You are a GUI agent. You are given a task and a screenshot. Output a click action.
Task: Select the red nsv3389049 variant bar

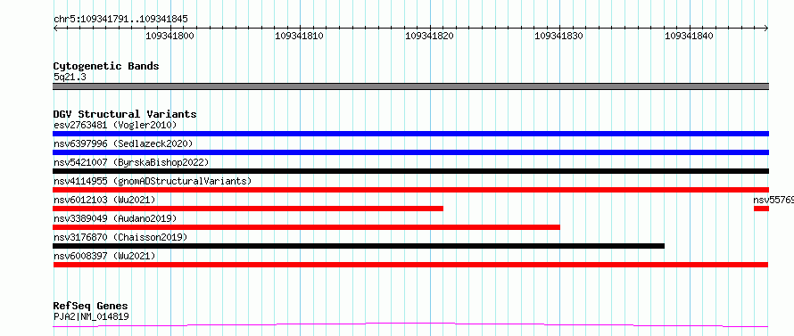pos(306,227)
